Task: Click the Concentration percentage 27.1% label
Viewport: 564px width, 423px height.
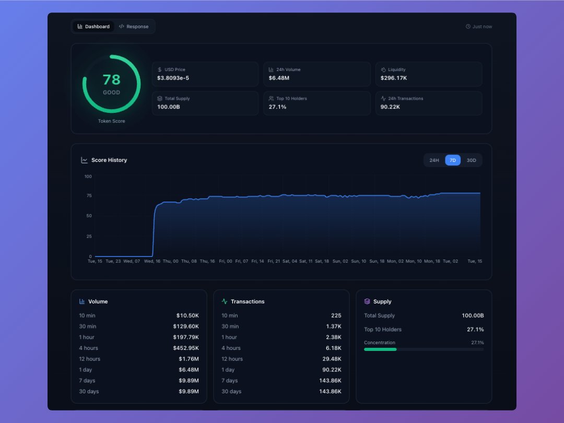Action: 477,343
